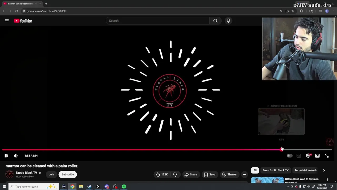Open the Windows notification center

331,187
